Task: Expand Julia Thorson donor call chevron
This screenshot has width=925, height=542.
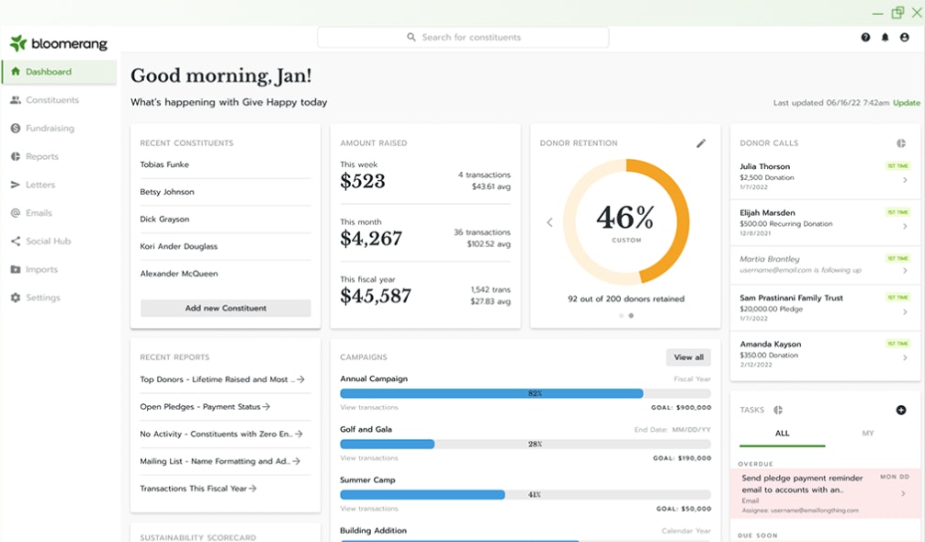Action: [x=905, y=180]
